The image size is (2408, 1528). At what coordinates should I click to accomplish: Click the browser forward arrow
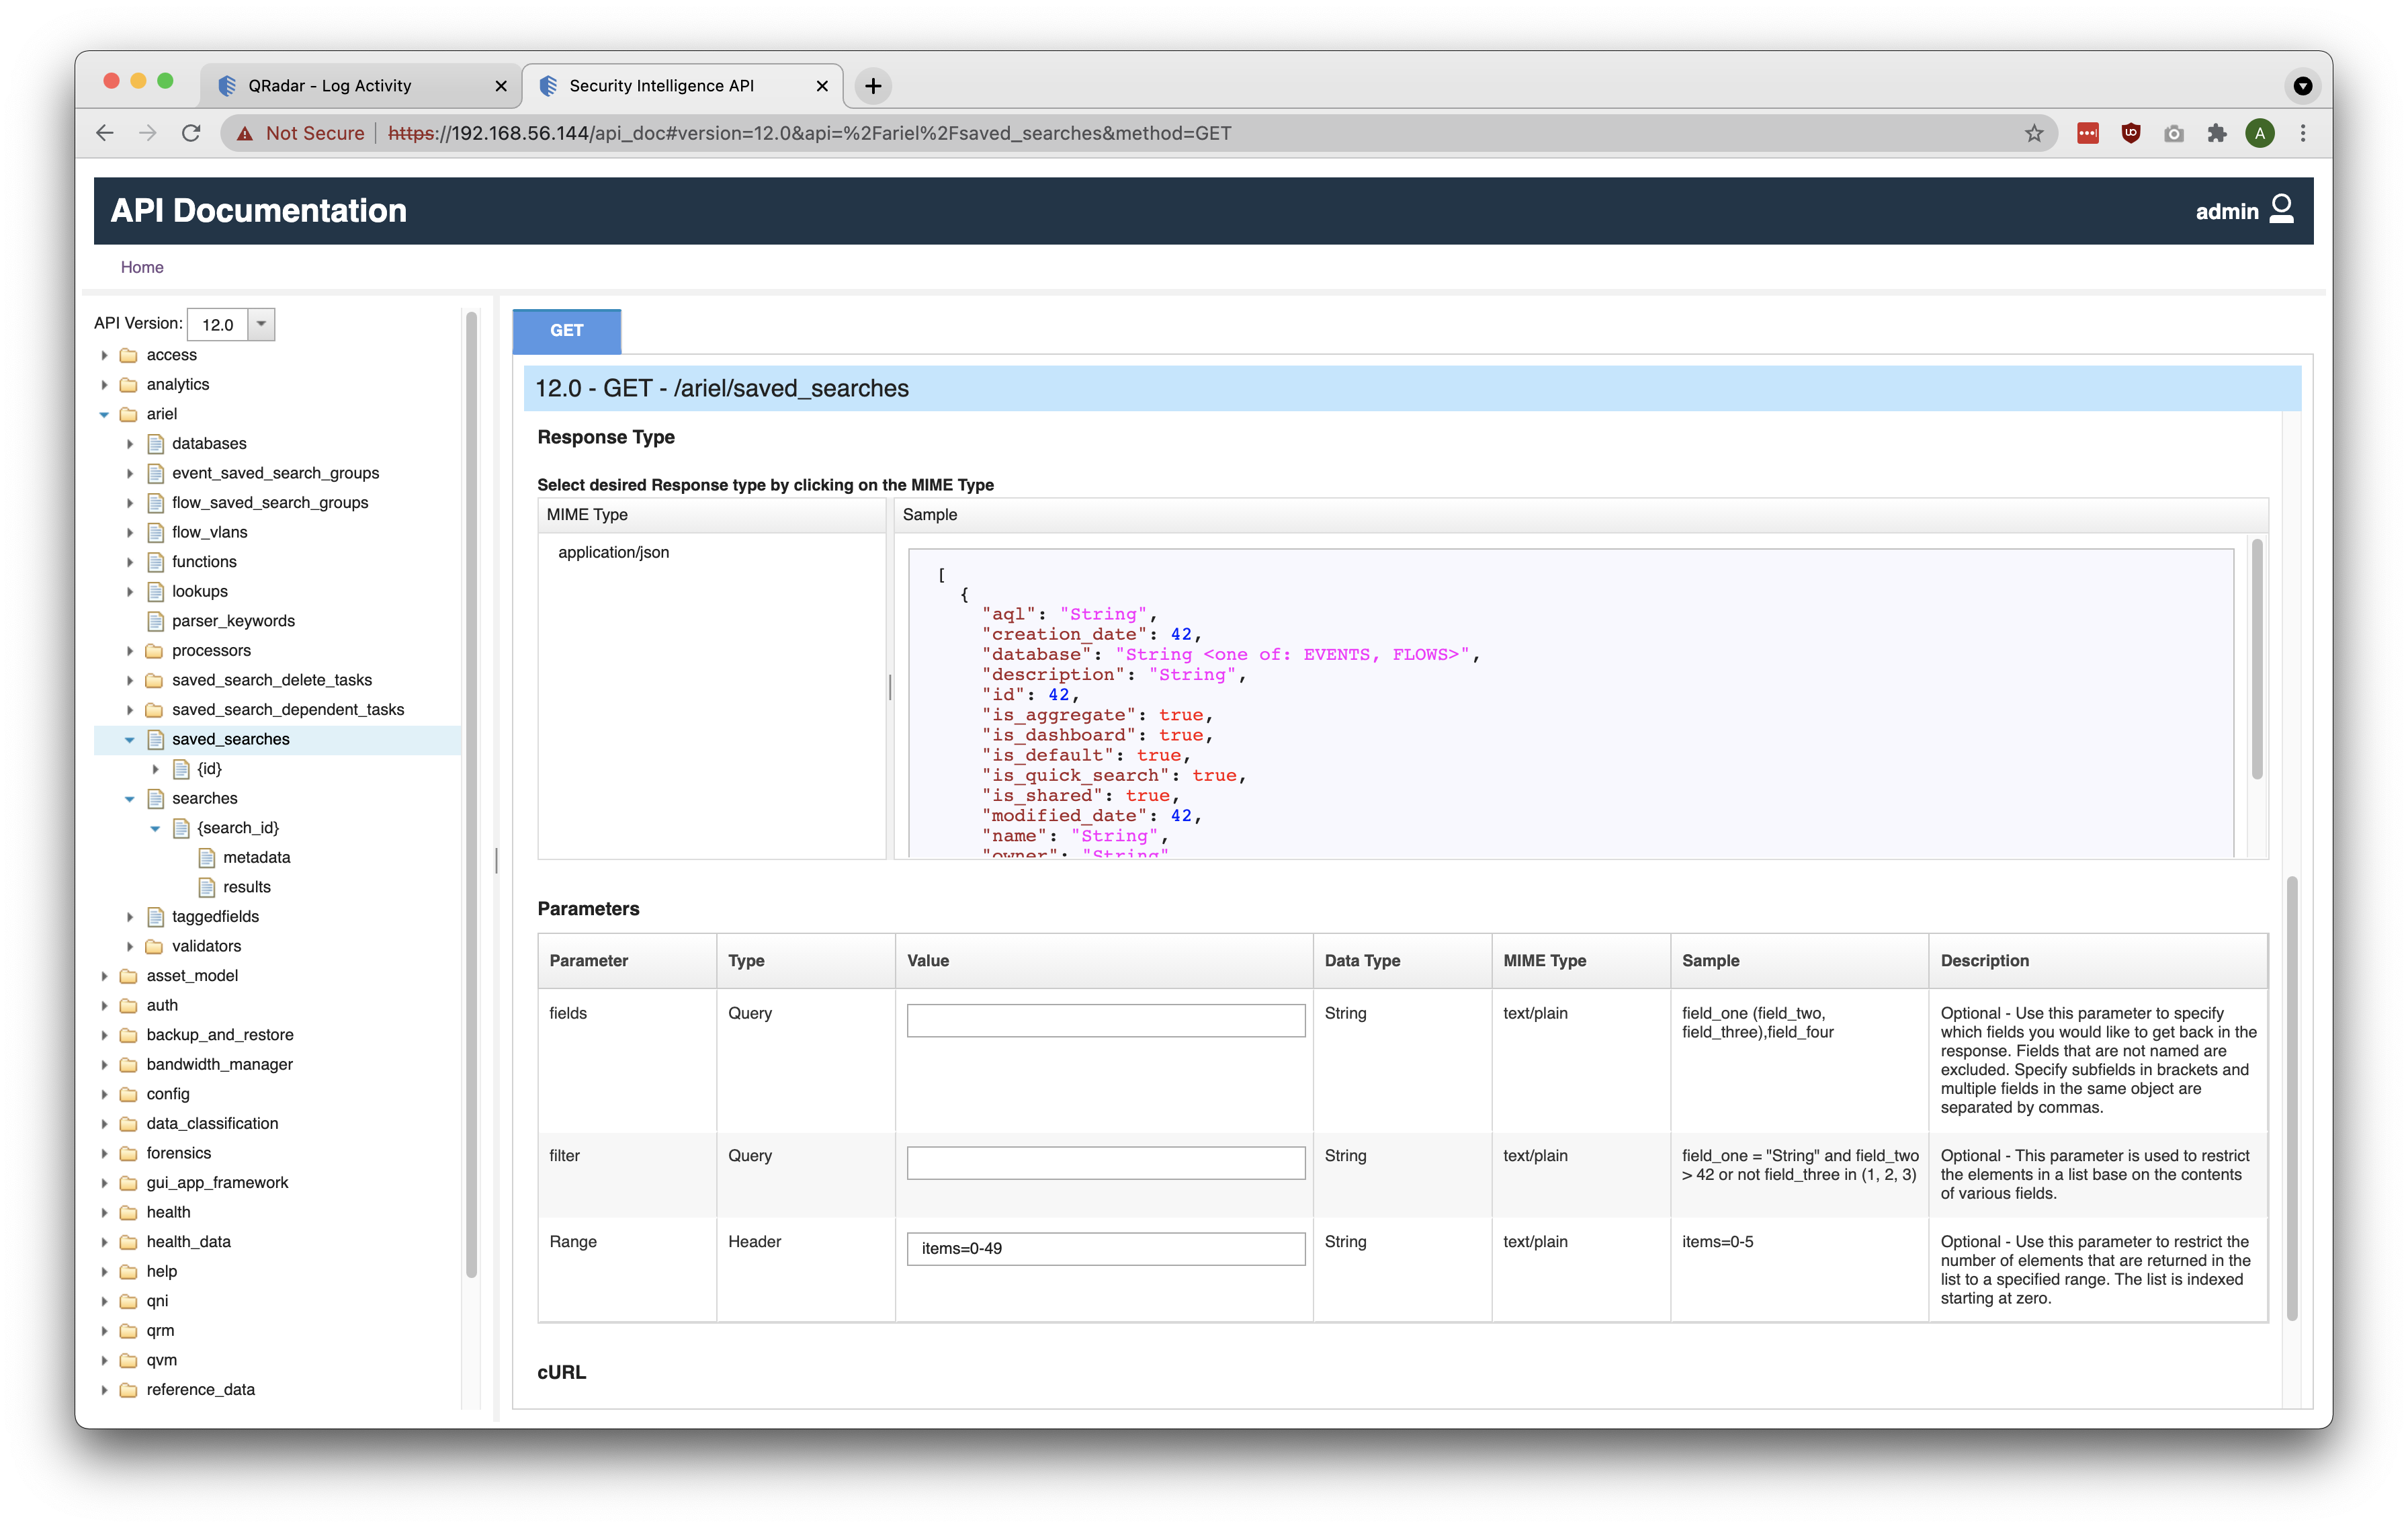pyautogui.click(x=148, y=133)
